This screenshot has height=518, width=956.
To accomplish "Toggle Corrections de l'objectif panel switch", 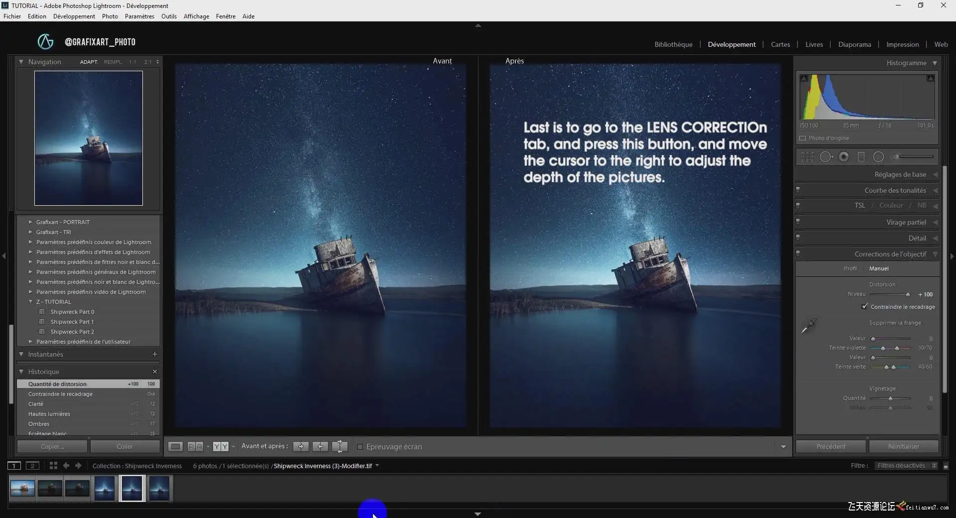I will click(798, 254).
